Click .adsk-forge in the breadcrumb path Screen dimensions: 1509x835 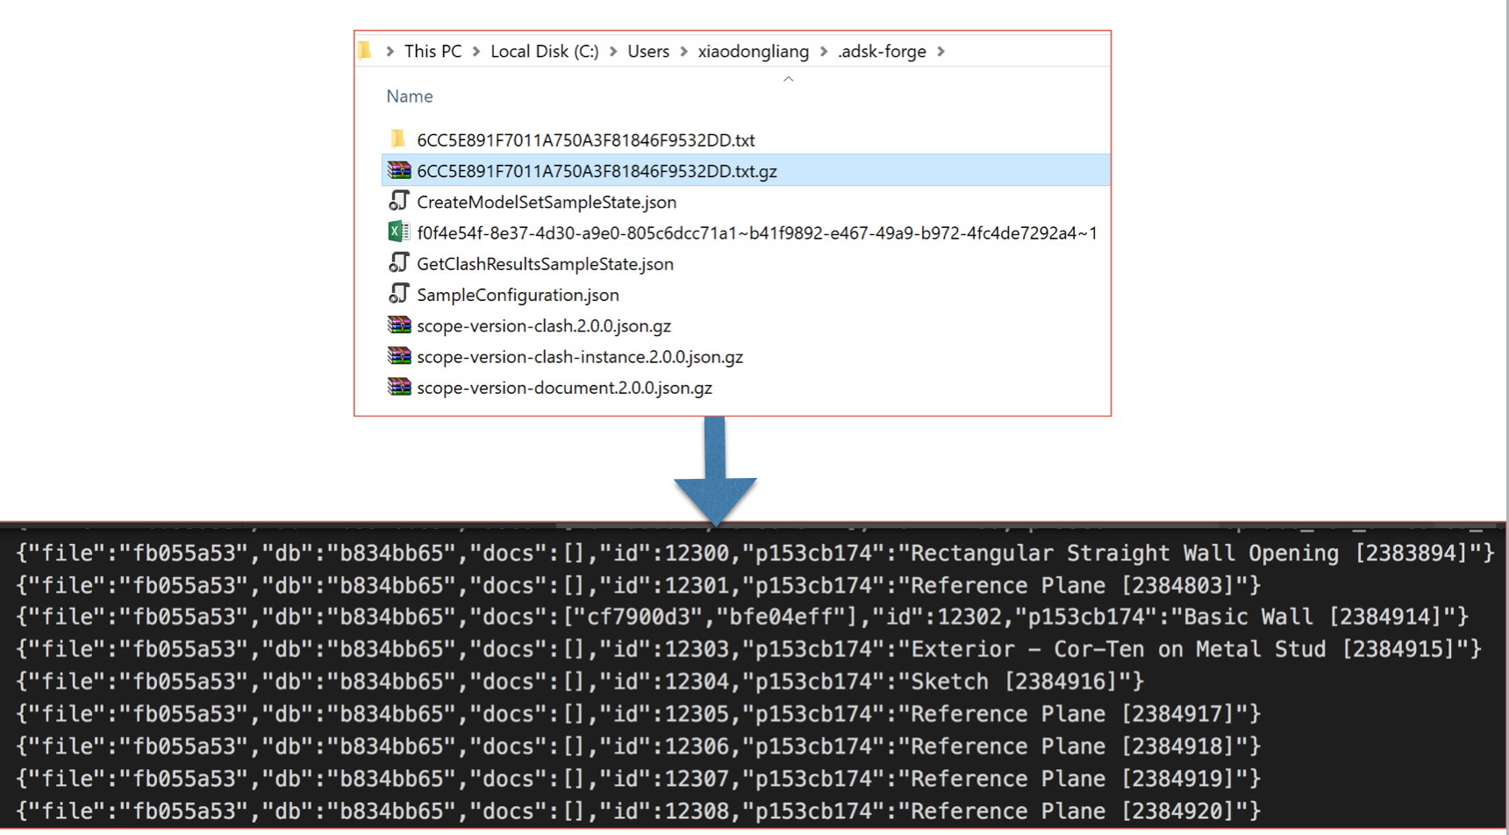[x=882, y=51]
